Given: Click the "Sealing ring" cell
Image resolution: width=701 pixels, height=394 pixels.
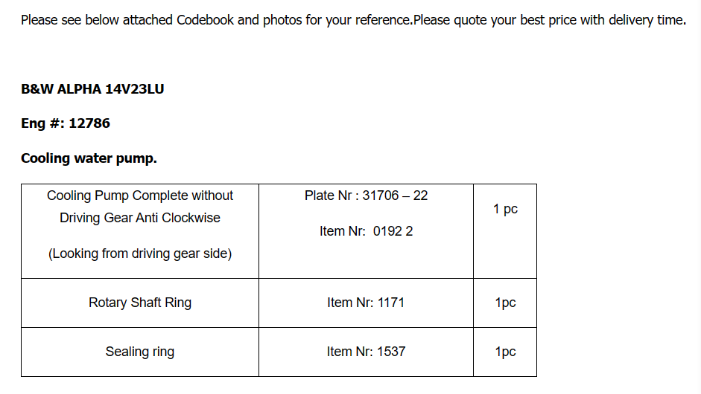Looking at the screenshot, I should pos(140,352).
